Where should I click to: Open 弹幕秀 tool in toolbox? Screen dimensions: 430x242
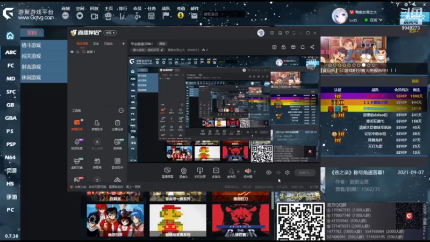pos(97,163)
